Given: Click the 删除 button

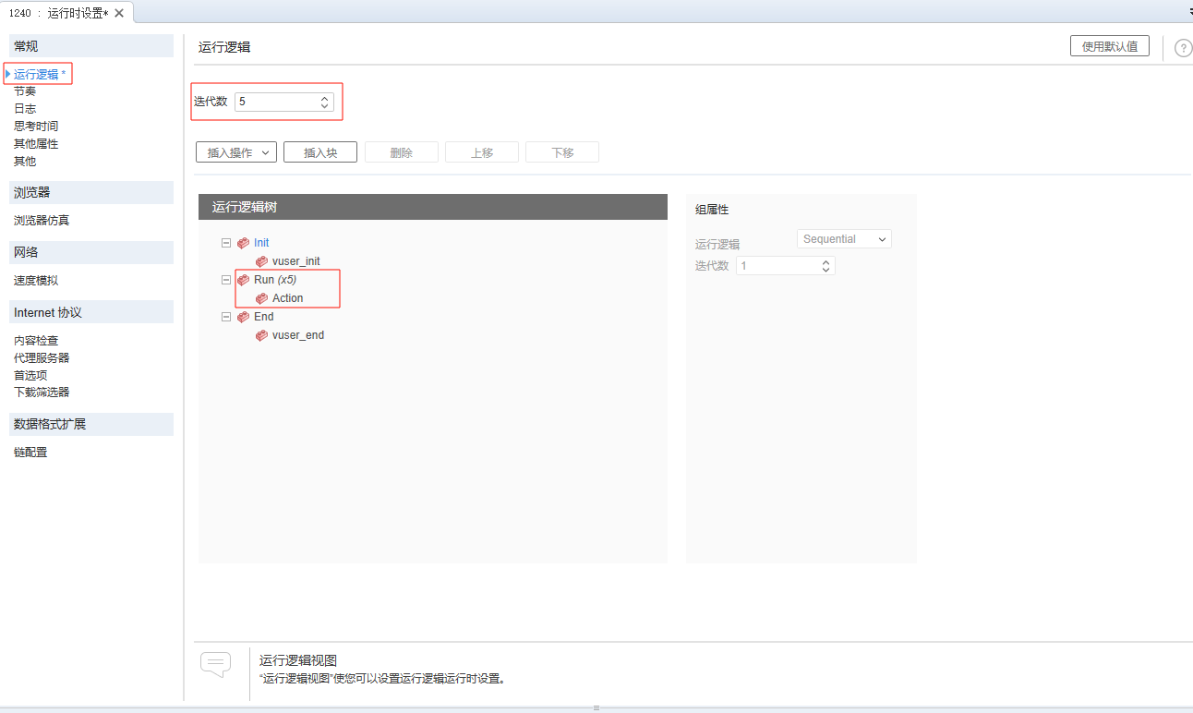Looking at the screenshot, I should (402, 152).
